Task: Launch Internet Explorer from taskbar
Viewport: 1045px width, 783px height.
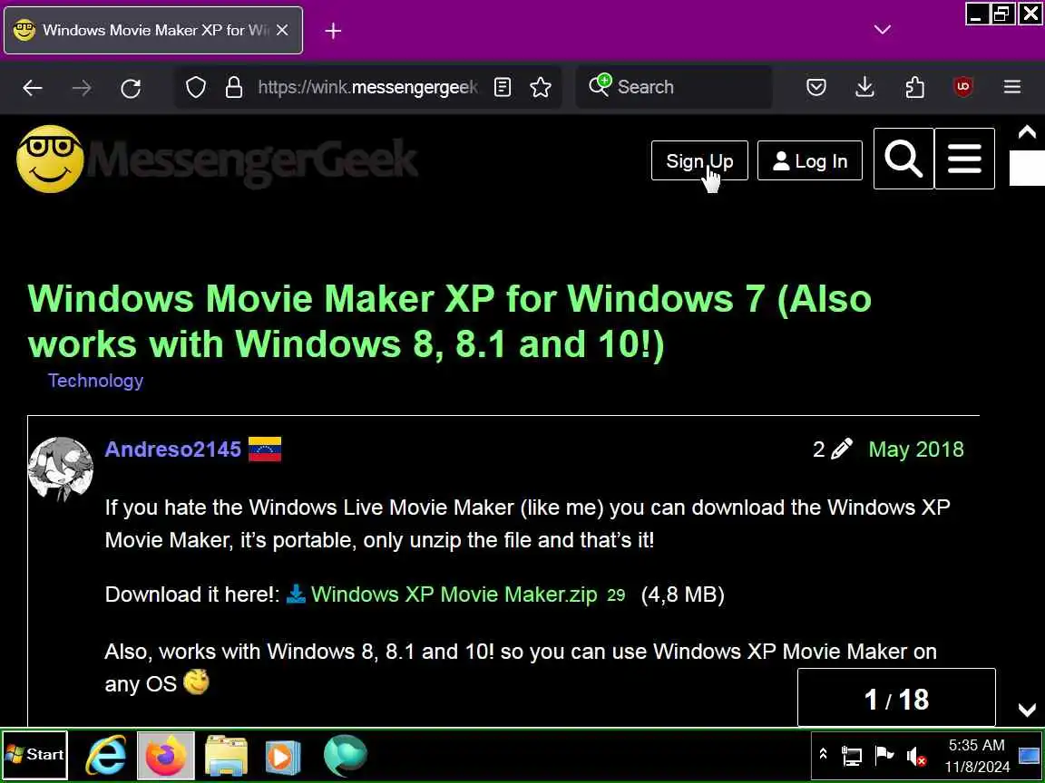Action: (107, 755)
